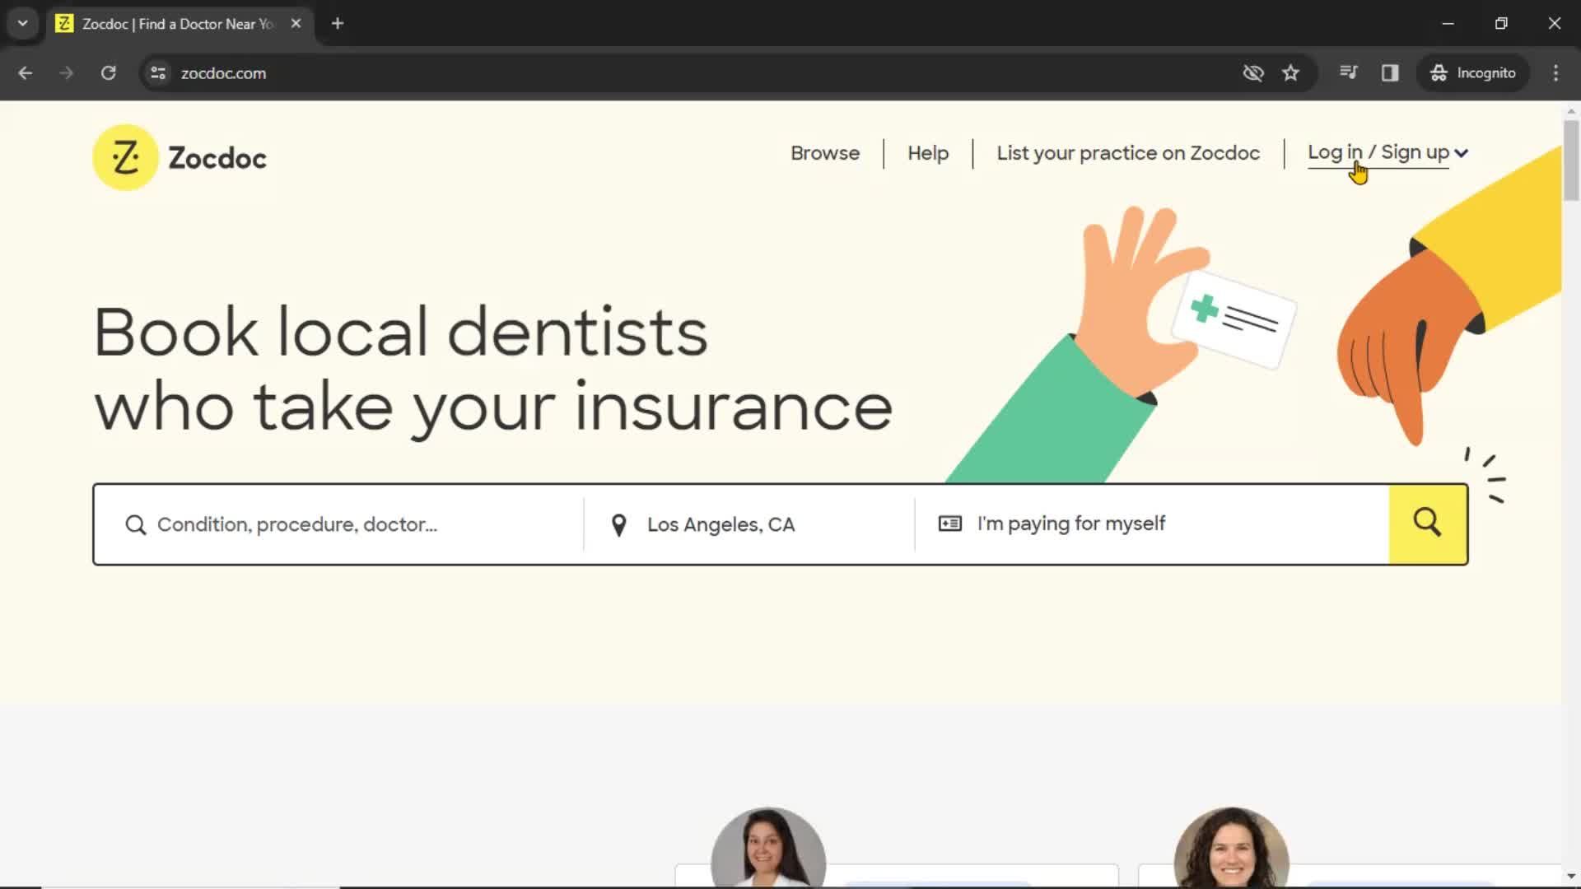The height and width of the screenshot is (889, 1581).
Task: Open the media control icon
Action: (x=1349, y=73)
